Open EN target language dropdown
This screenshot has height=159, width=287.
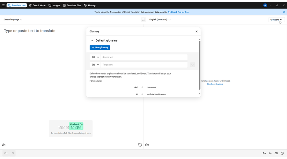95,65
